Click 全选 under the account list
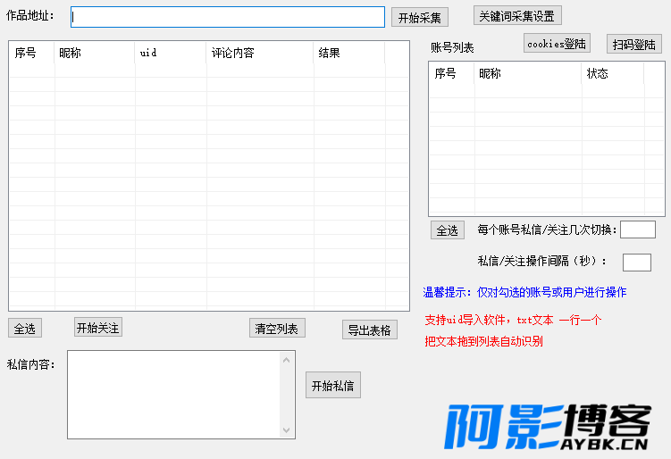The height and width of the screenshot is (459, 671). pos(448,230)
